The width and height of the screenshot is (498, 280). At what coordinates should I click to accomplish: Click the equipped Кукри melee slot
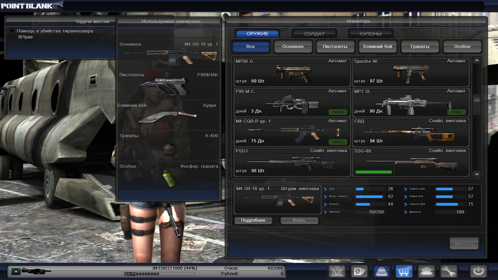click(x=169, y=115)
